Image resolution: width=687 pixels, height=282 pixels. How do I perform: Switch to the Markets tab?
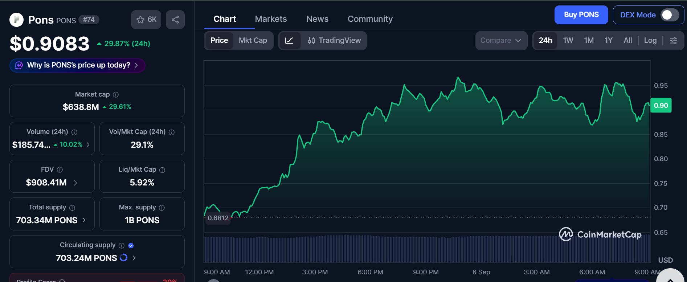tap(271, 19)
